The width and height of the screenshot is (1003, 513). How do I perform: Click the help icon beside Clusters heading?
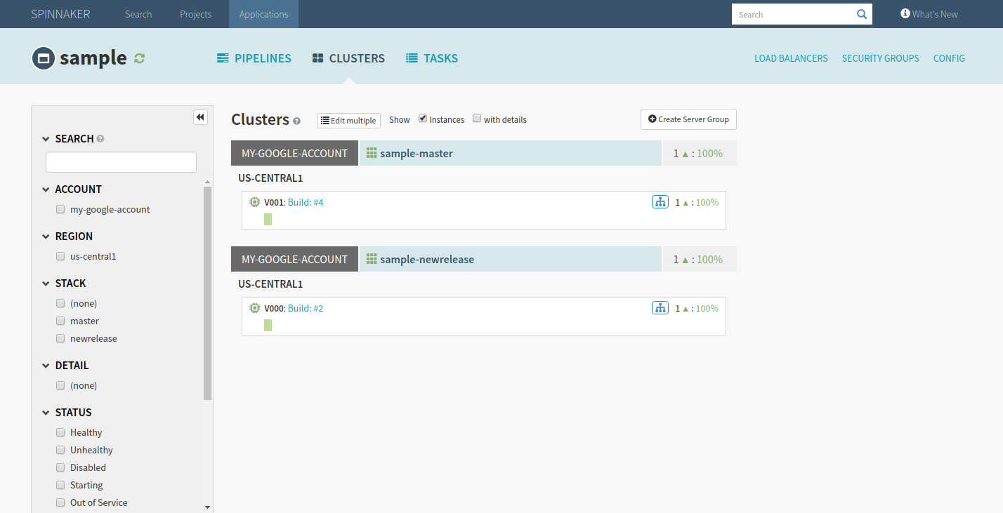tap(297, 121)
